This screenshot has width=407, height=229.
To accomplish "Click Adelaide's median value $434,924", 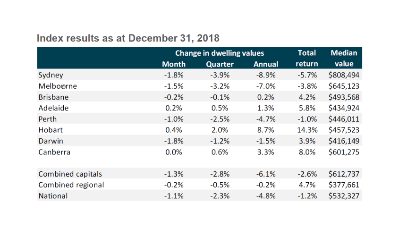I will [344, 108].
